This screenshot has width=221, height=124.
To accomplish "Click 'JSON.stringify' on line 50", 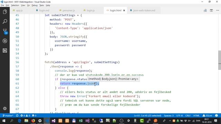I will (72, 37).
